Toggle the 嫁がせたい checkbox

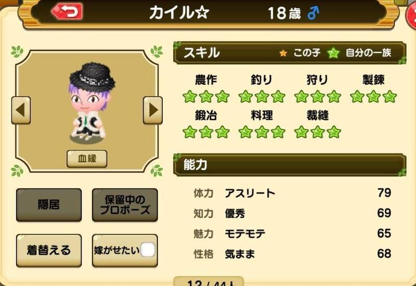(x=148, y=250)
